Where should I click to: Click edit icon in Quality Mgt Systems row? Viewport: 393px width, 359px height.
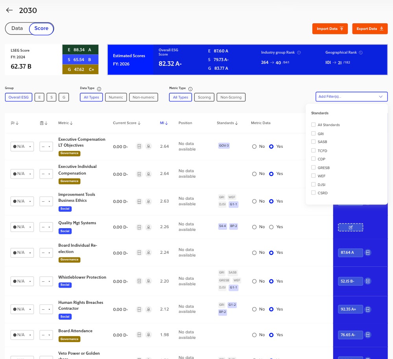pos(350,227)
